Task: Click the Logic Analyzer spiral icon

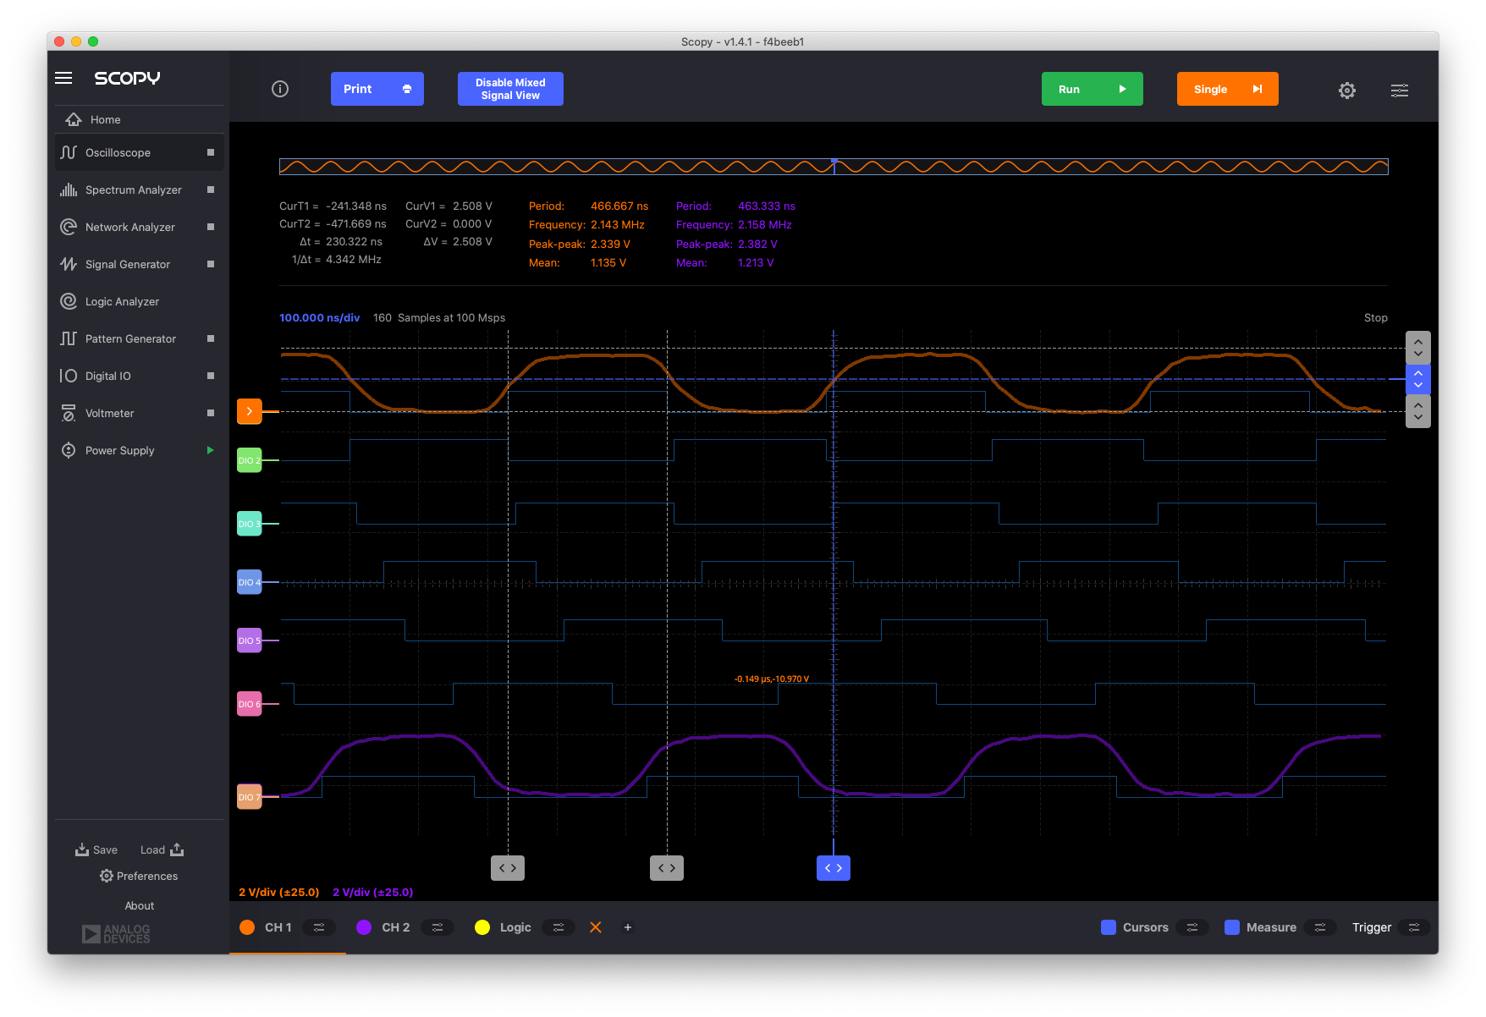Action: 69,301
